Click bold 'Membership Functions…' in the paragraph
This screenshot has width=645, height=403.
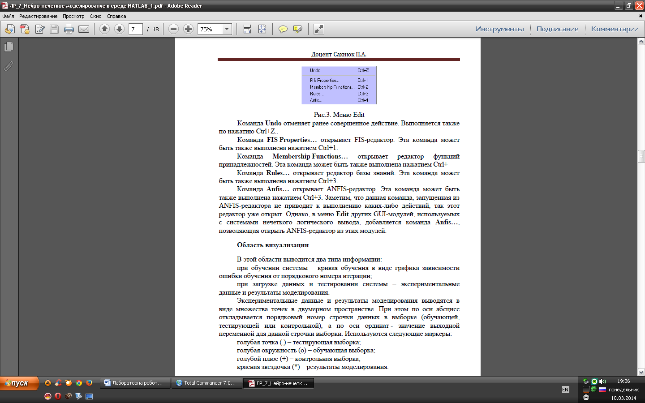click(x=310, y=156)
